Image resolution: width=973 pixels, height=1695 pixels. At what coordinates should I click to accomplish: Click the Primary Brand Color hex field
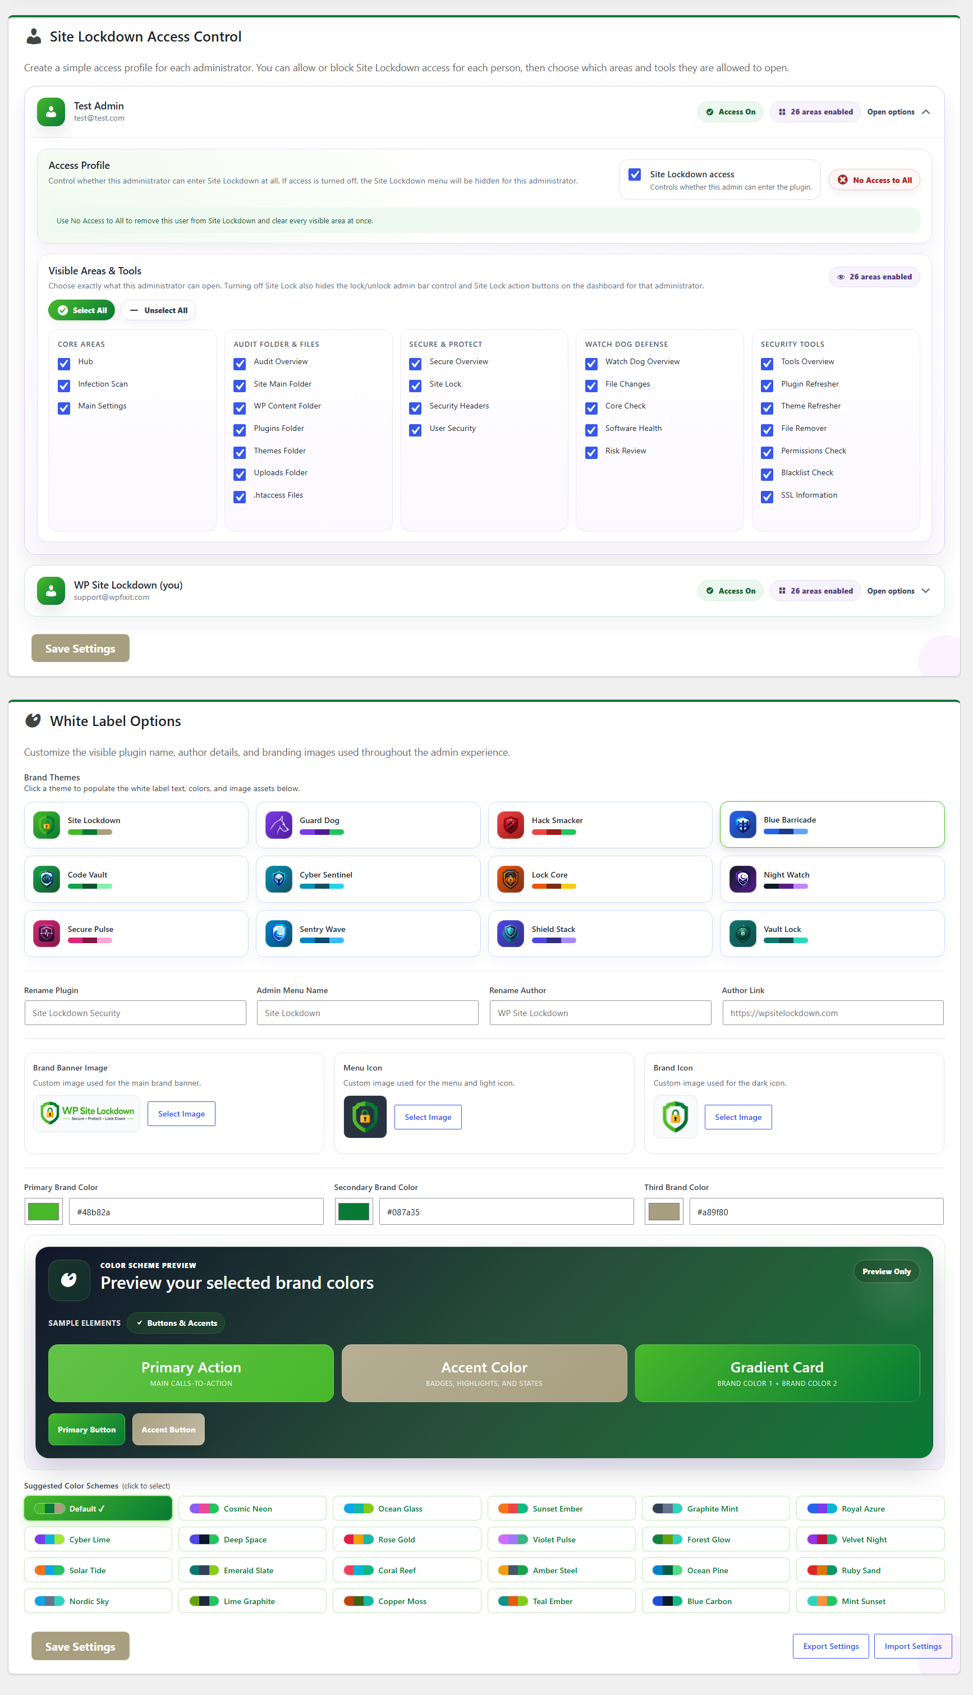(x=196, y=1211)
